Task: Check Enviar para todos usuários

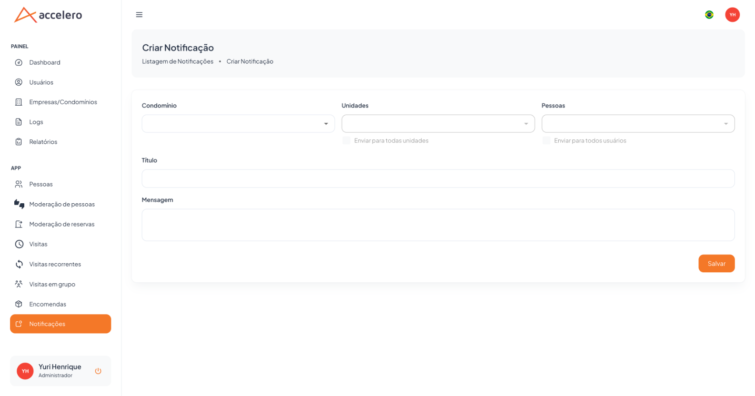Action: coord(546,140)
